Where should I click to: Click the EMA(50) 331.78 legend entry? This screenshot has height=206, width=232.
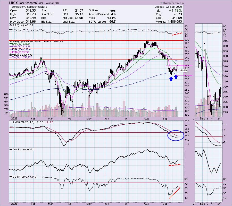(20, 47)
